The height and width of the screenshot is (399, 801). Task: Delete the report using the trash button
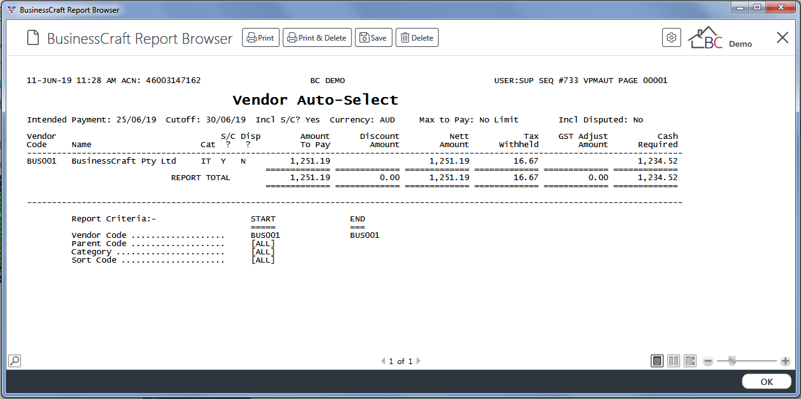[417, 38]
